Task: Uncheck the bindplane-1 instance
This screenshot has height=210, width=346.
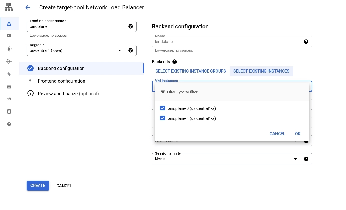Action: (163, 118)
